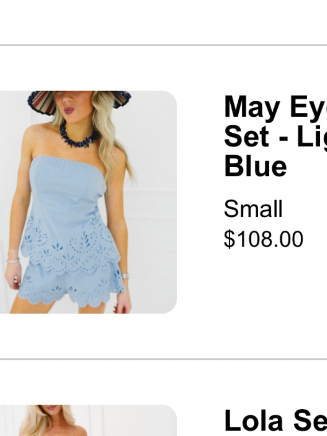
Task: Click the blonde model in Lola thumbnail
Action: (x=53, y=420)
